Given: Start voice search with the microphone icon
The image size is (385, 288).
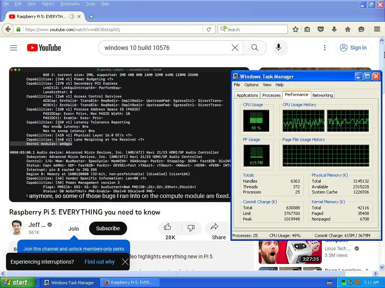Looking at the screenshot, I should (279, 47).
